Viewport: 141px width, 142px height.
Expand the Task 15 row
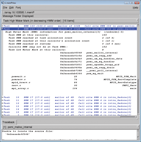(x=3, y=112)
